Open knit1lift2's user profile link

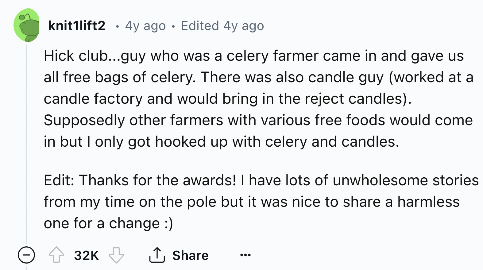coord(77,26)
